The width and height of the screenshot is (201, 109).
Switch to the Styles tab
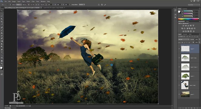pos(187,21)
